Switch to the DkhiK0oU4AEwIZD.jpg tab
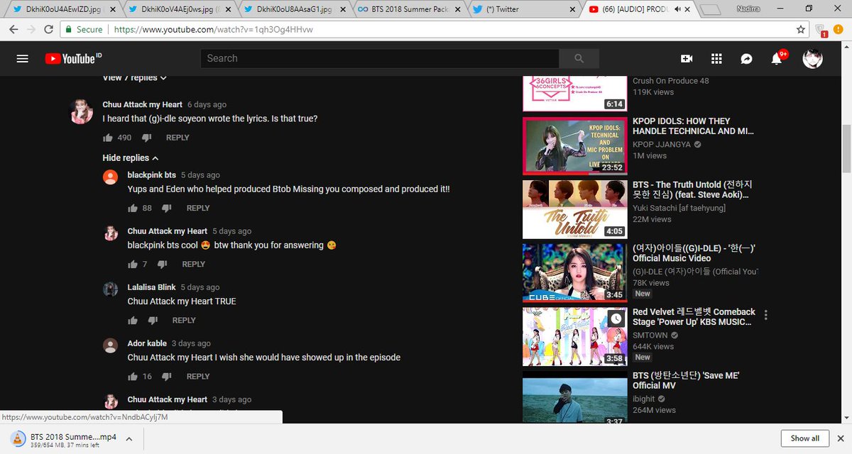The height and width of the screenshot is (454, 852). point(62,10)
